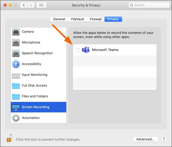Open help with the question mark button
Image resolution: width=172 pixels, height=147 pixels.
(x=164, y=139)
